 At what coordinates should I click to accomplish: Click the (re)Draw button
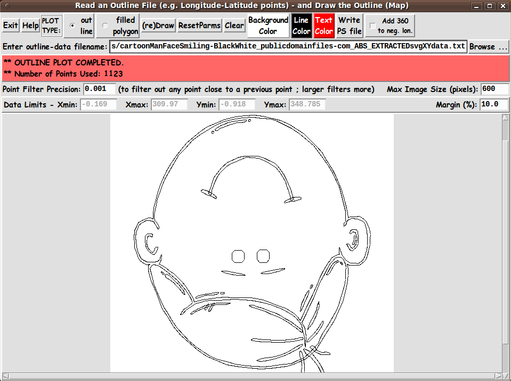click(158, 26)
